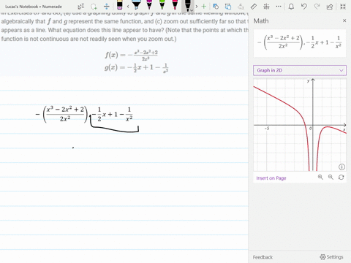
Task: Select the red-pink pen
Action: tap(175, 5)
